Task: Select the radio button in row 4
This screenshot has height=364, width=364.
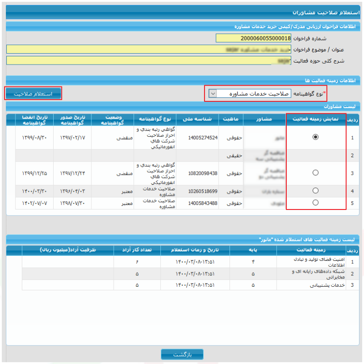Action: pyautogui.click(x=315, y=190)
